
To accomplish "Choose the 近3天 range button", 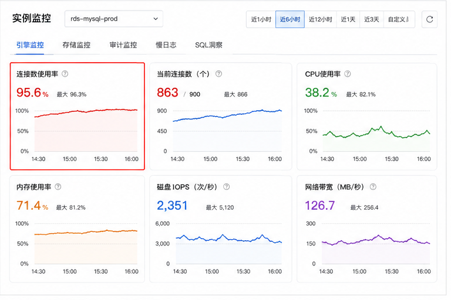I will (372, 19).
